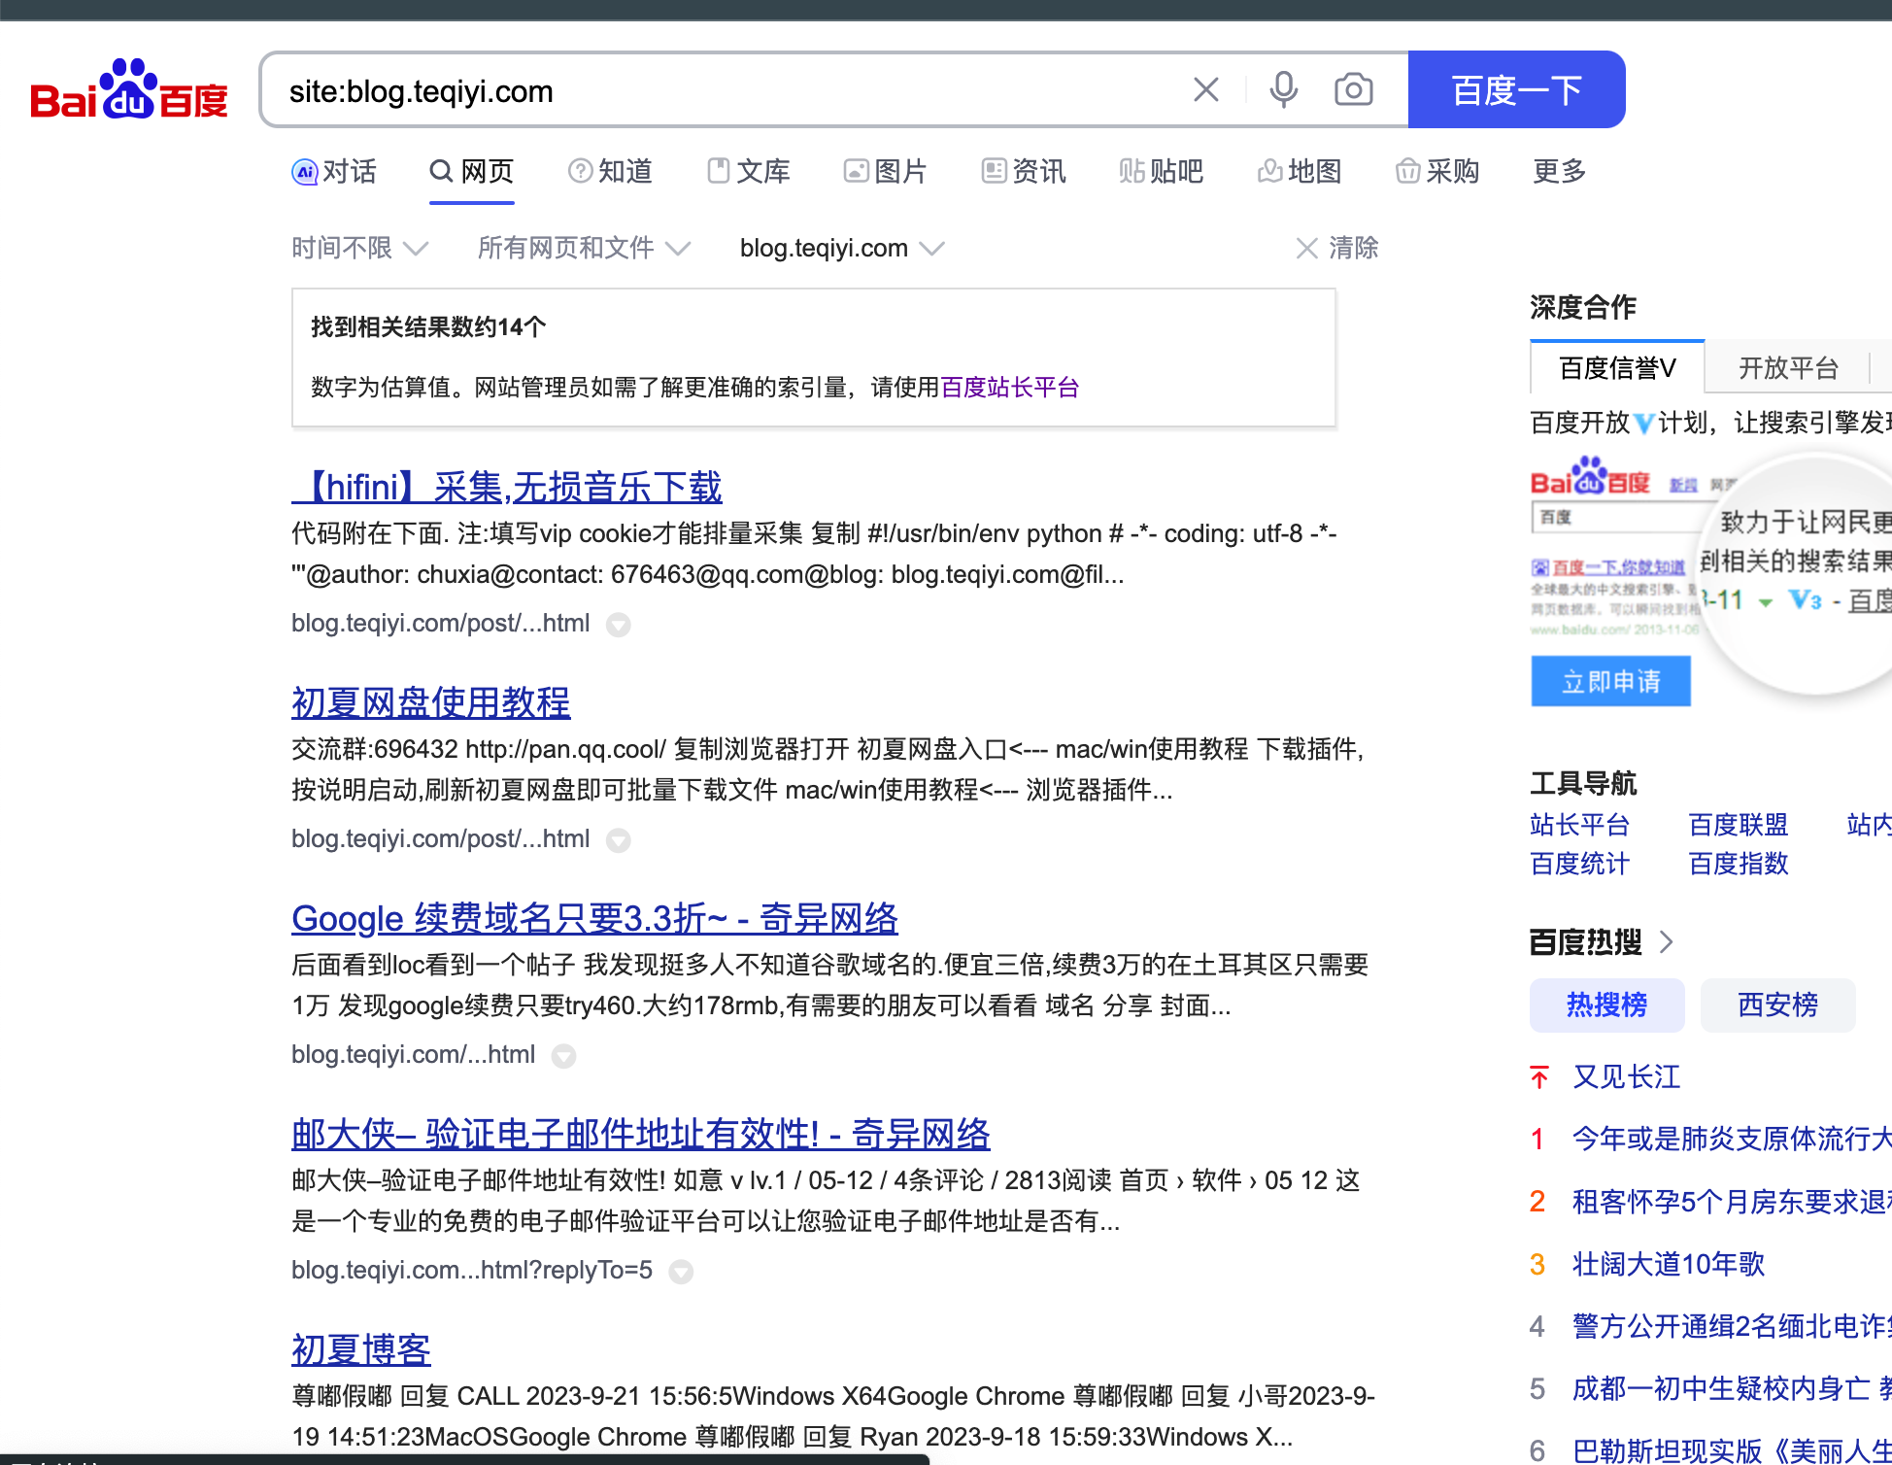The image size is (1892, 1465).
Task: Expand arrow next to Google 续费域名 result URL
Action: pos(564,1056)
